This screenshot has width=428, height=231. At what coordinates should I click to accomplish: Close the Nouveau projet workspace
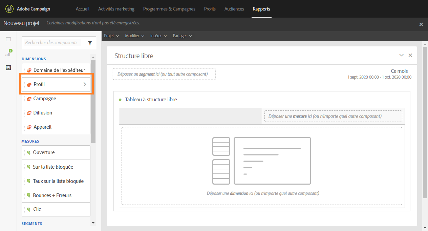[421, 24]
